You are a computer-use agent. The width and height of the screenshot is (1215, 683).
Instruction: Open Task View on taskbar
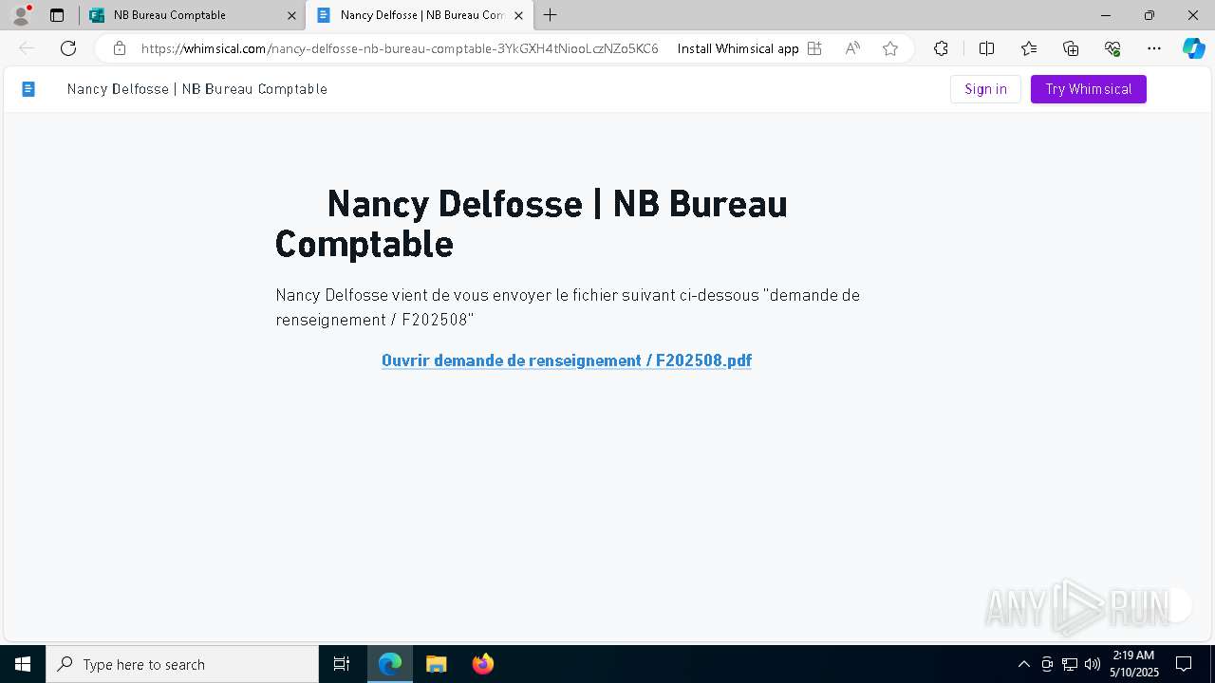click(x=342, y=664)
